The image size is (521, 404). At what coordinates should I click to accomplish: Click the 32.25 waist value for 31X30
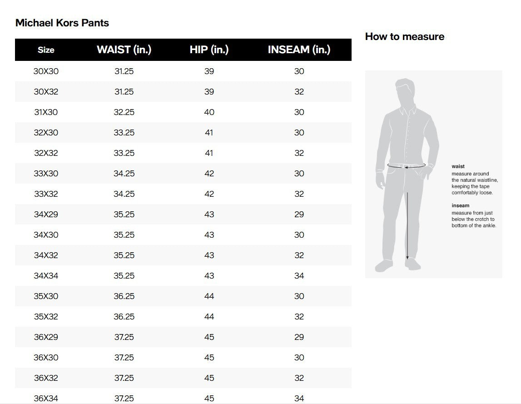[124, 112]
